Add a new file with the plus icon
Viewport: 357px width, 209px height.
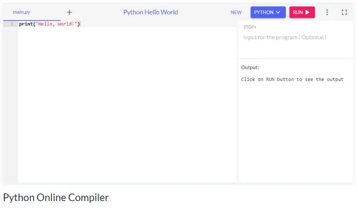[69, 12]
